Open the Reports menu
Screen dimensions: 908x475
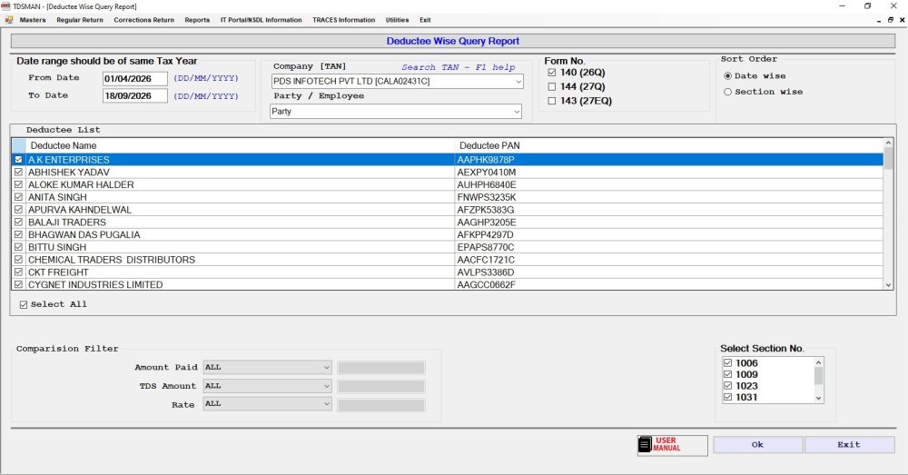tap(197, 20)
